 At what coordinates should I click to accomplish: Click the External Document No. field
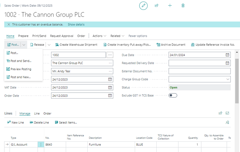point(199,71)
